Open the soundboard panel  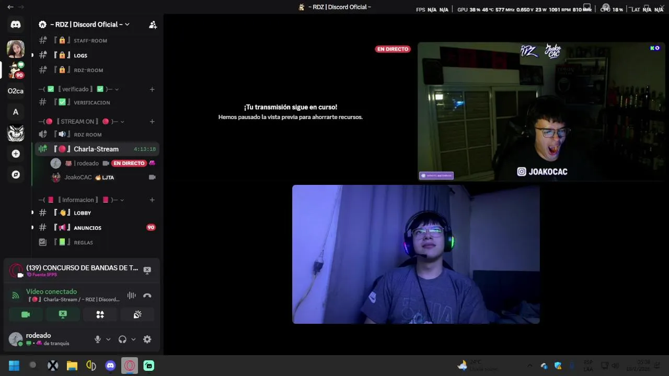point(137,314)
